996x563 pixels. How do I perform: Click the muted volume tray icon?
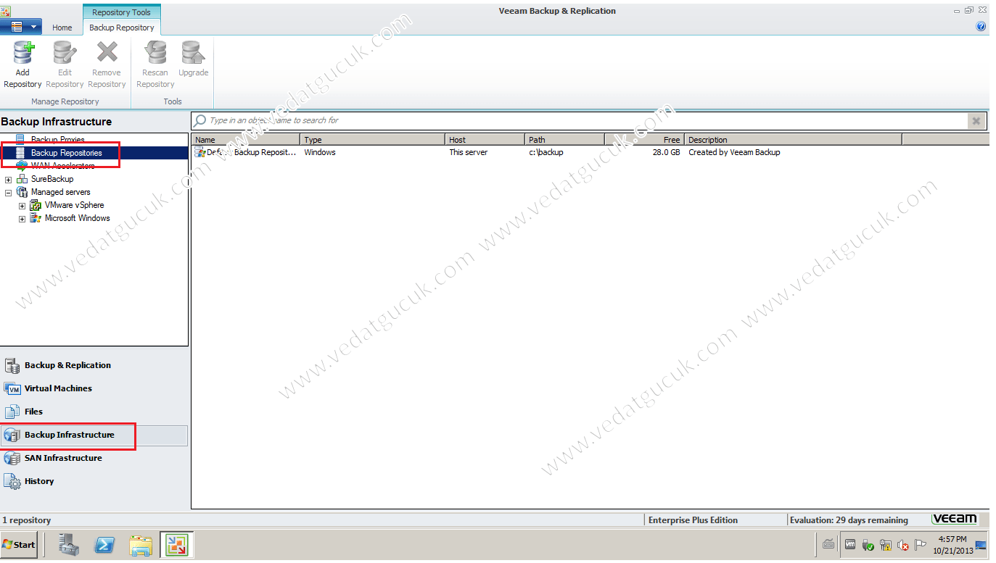click(903, 546)
